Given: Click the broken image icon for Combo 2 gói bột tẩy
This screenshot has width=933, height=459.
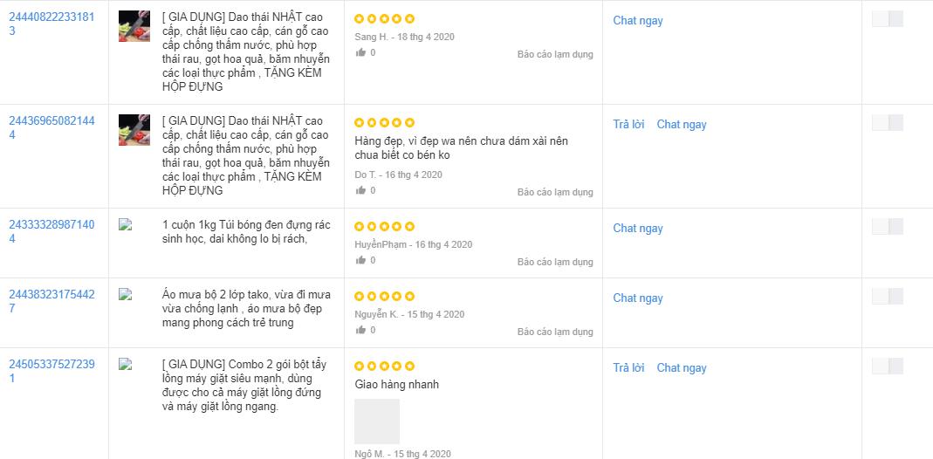Looking at the screenshot, I should [x=125, y=364].
